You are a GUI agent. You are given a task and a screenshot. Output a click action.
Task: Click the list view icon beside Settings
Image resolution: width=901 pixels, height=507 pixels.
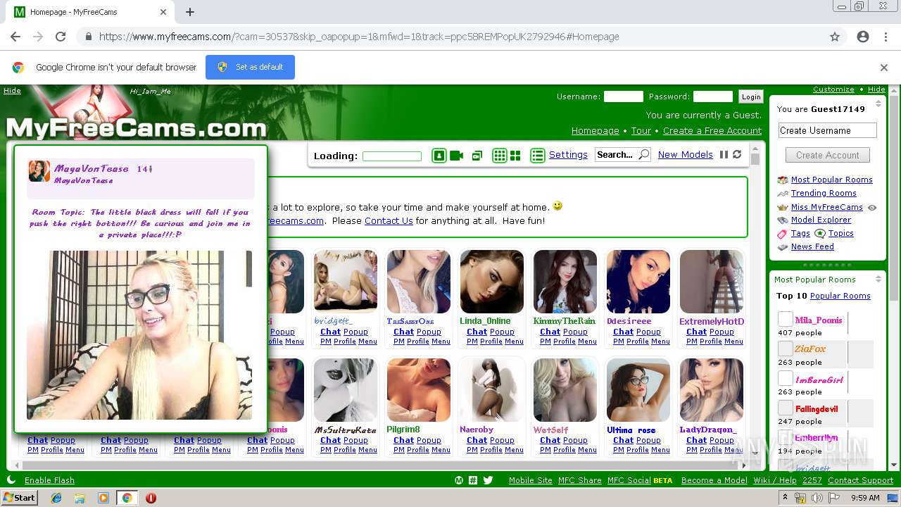[538, 156]
